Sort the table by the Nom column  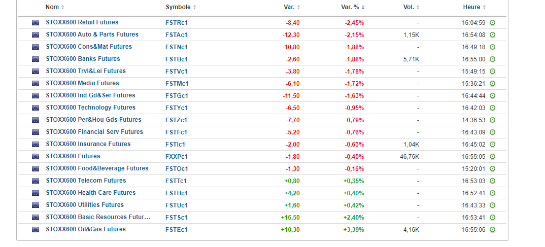point(54,7)
